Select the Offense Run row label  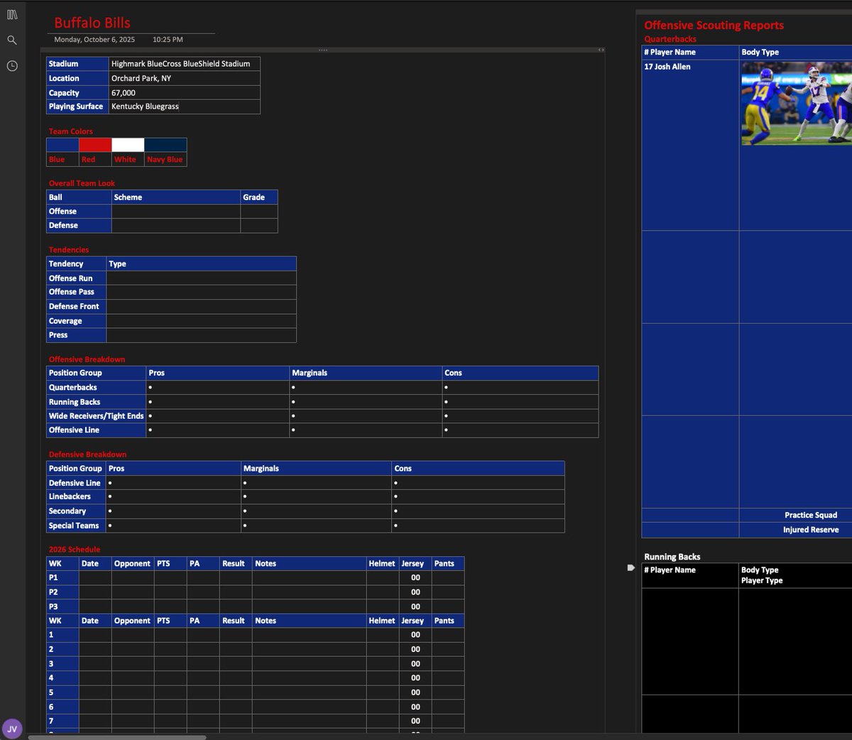click(76, 278)
